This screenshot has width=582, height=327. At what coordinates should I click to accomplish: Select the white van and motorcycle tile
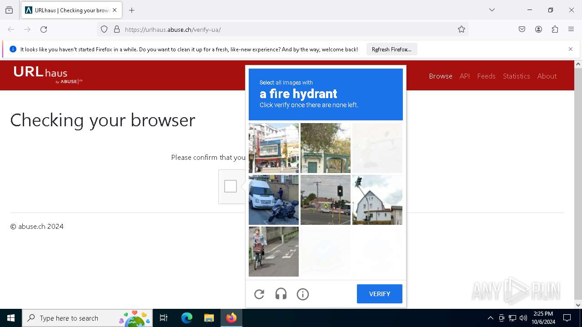coord(274,200)
